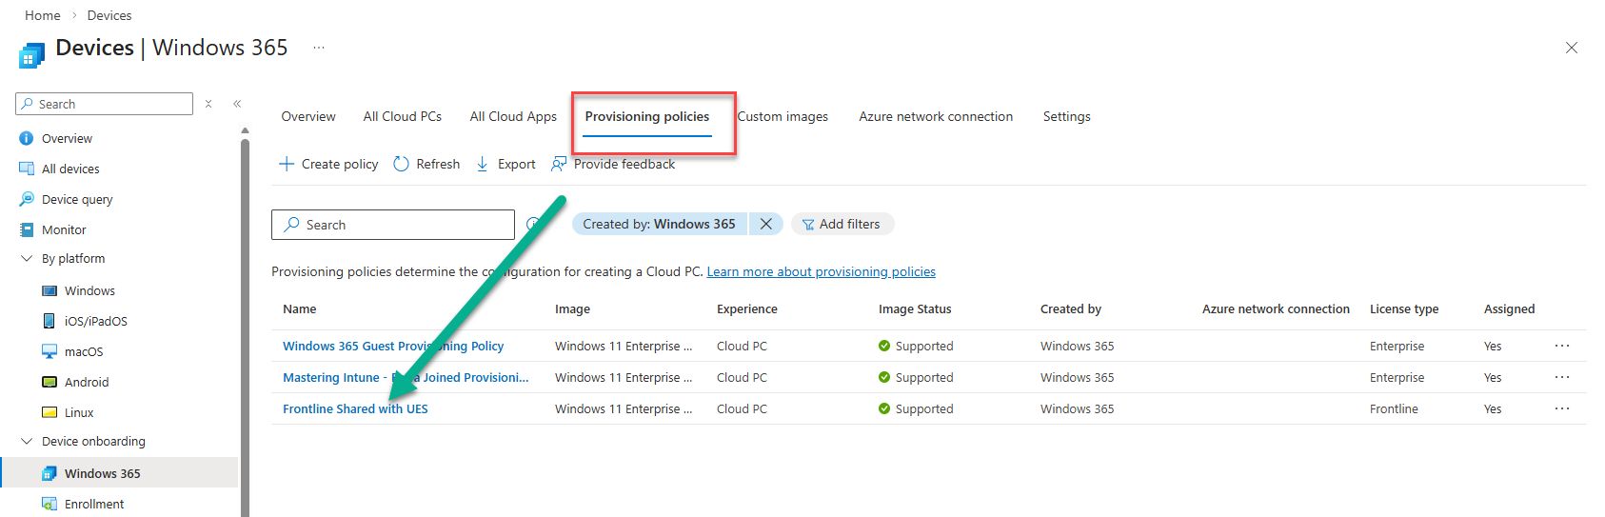Click the Refresh icon in toolbar
This screenshot has width=1605, height=517.
point(401,164)
